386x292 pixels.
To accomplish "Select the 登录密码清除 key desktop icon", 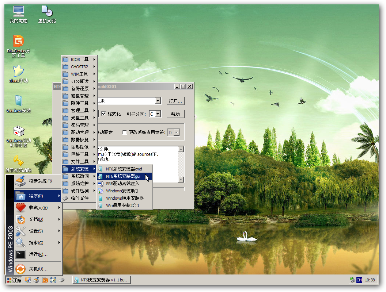I will point(19,164).
